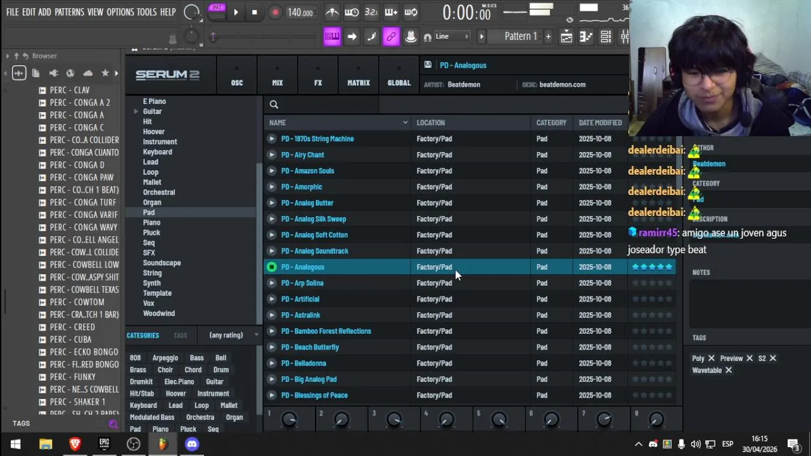Screen dimensions: 811x456
Task: Open the browser favorites star icon
Action: (105, 73)
